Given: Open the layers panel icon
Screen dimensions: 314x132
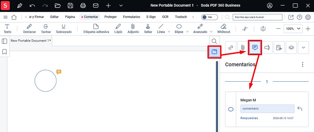Looking at the screenshot, I should 291,48.
